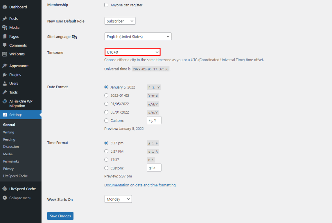The width and height of the screenshot is (332, 223).
Task: Click the Save Changes button
Action: pyautogui.click(x=60, y=216)
